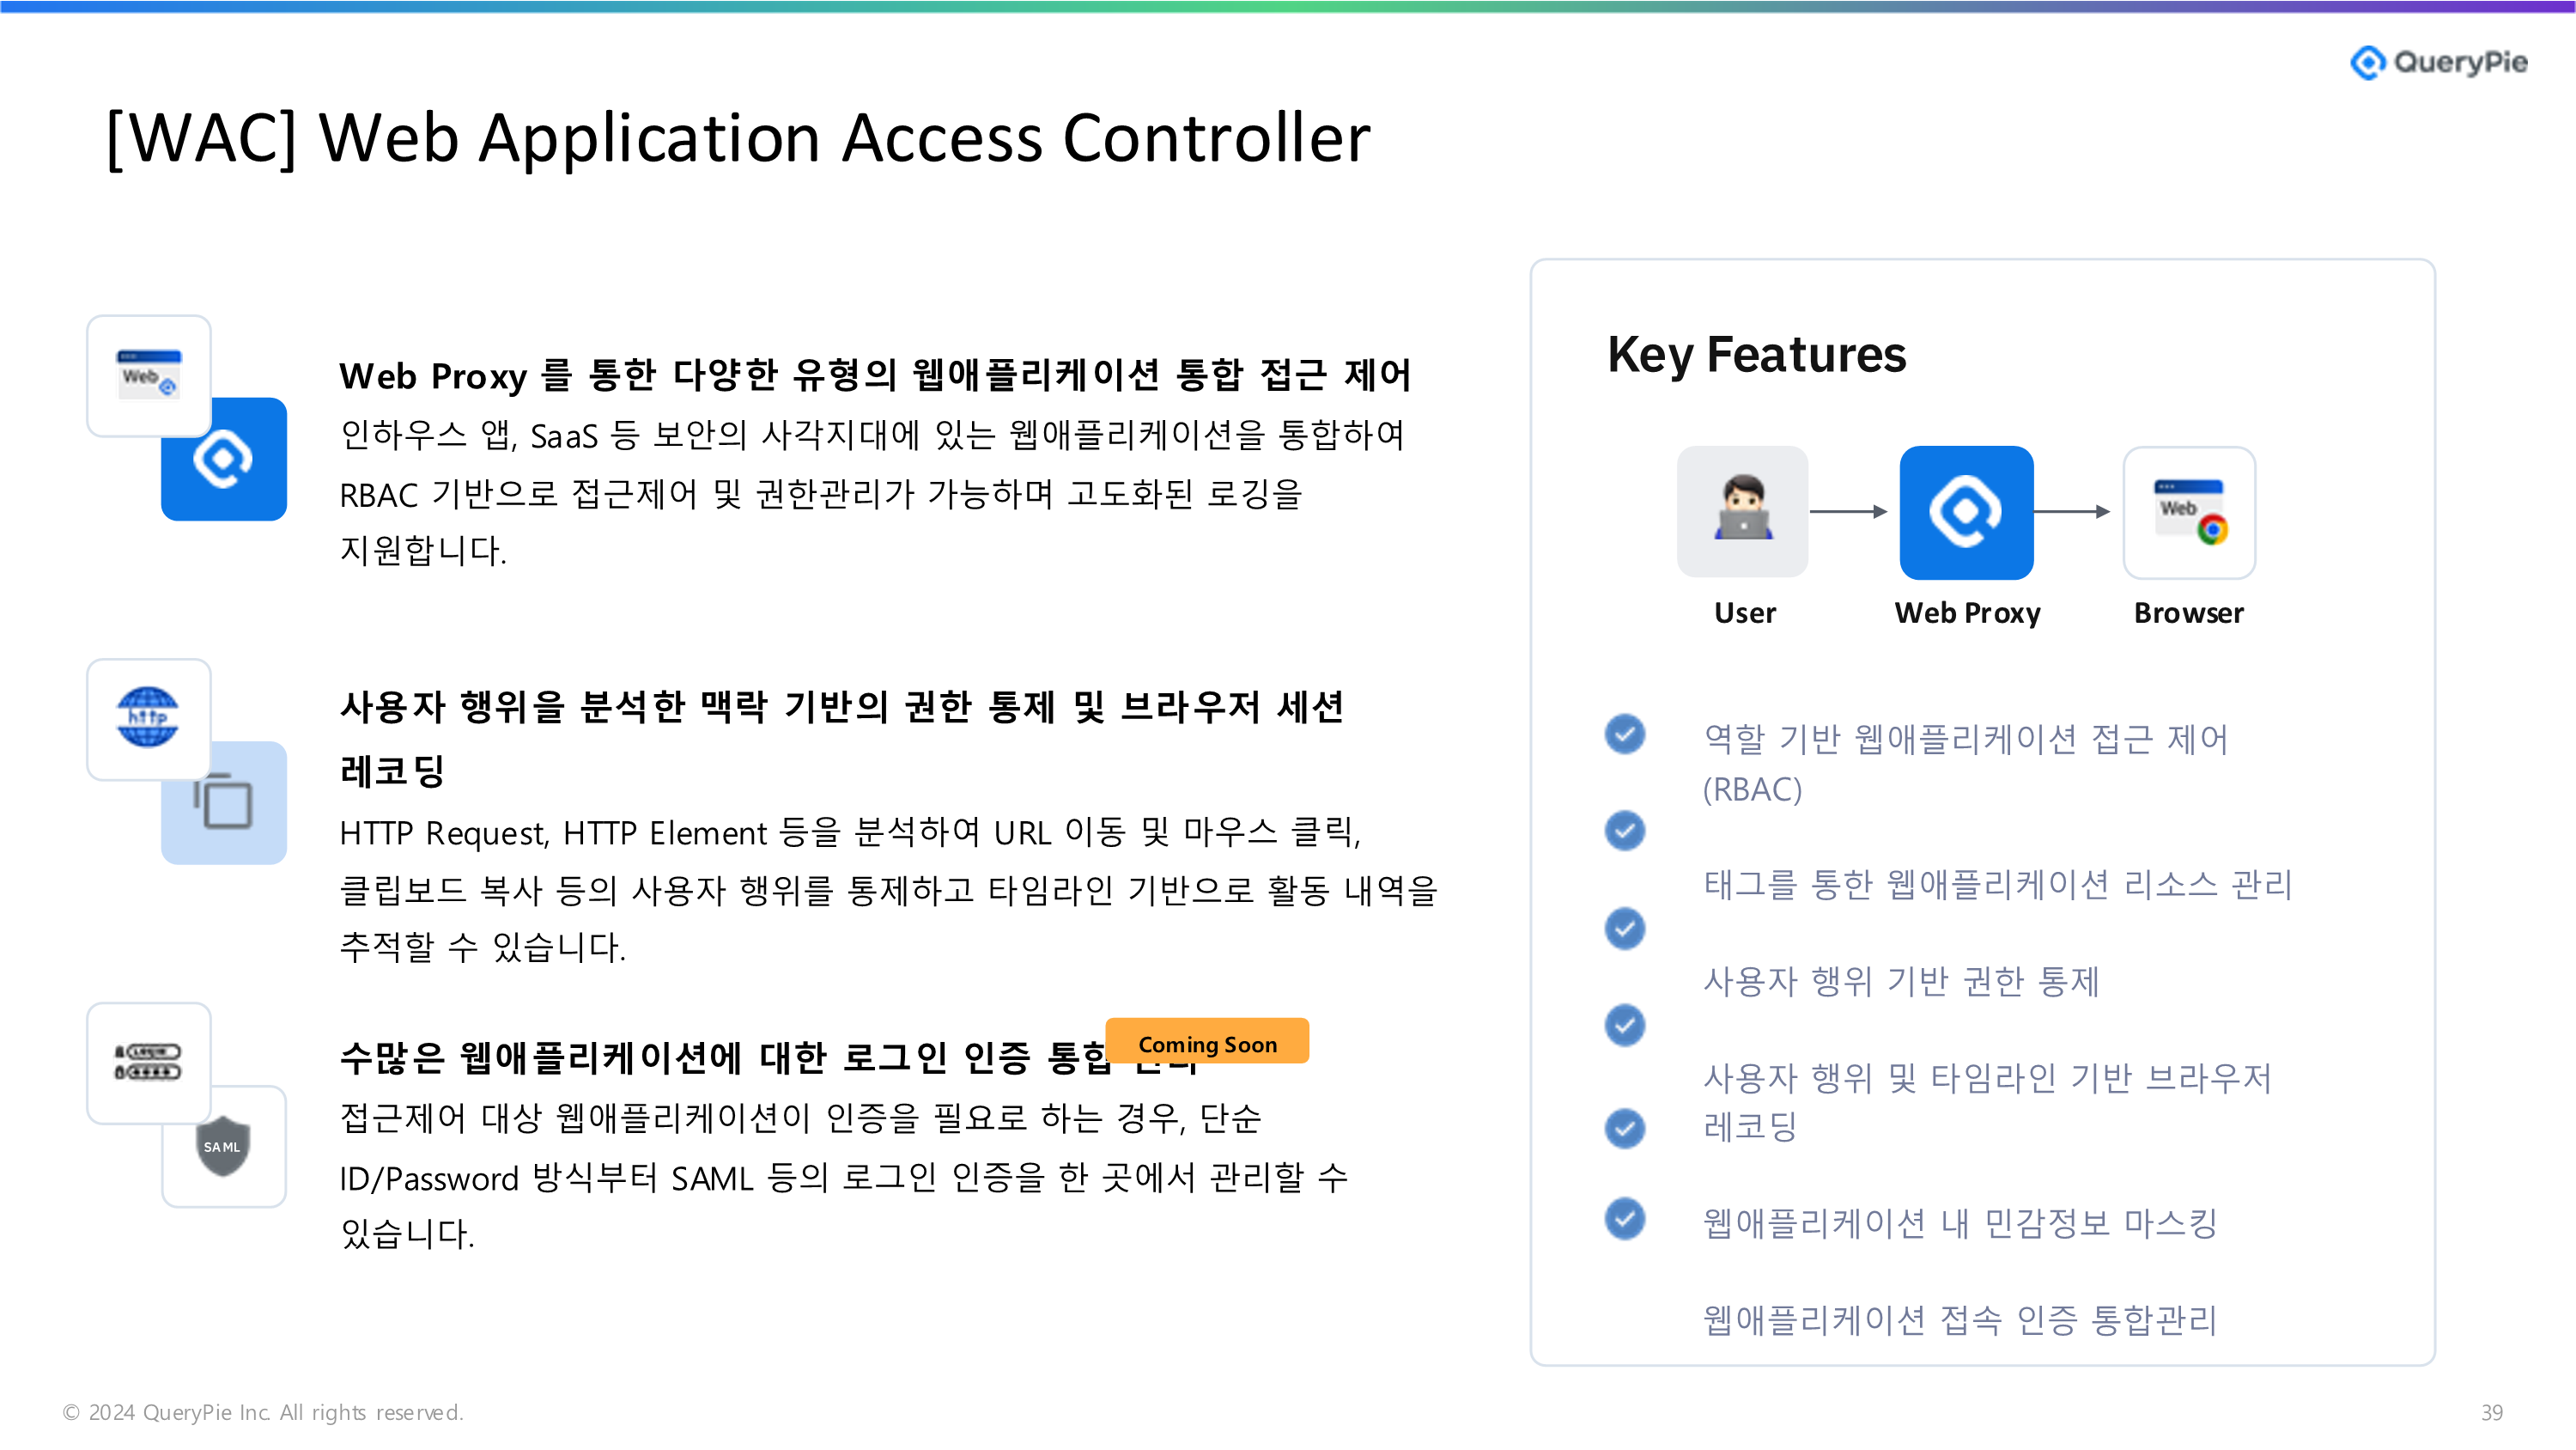Click the login password fields icon

click(148, 1062)
